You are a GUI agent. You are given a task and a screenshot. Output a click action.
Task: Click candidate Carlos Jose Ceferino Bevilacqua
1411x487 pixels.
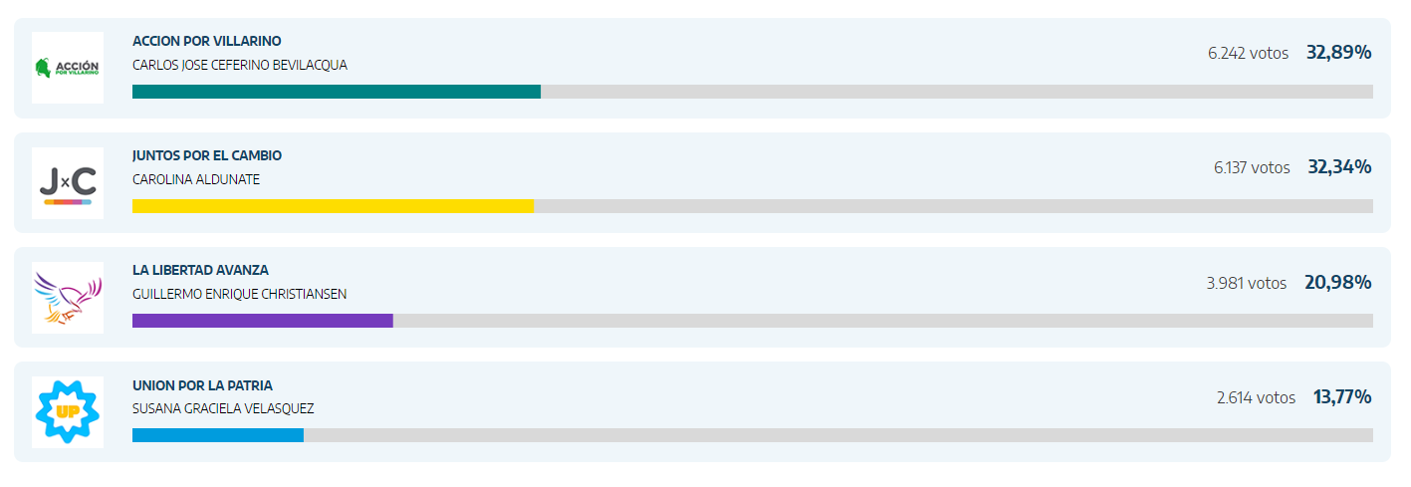pyautogui.click(x=240, y=65)
